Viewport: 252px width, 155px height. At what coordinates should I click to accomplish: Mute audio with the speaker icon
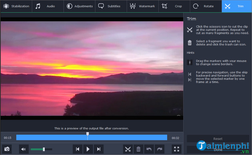pos(24,149)
